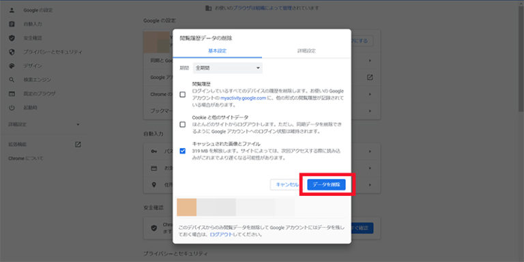The image size is (524, 262).
Task: Check the Cookie と他のサイトデータ box
Action: (182, 125)
